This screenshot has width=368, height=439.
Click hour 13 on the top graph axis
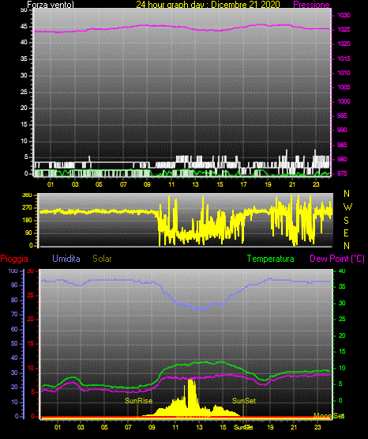tap(195, 184)
